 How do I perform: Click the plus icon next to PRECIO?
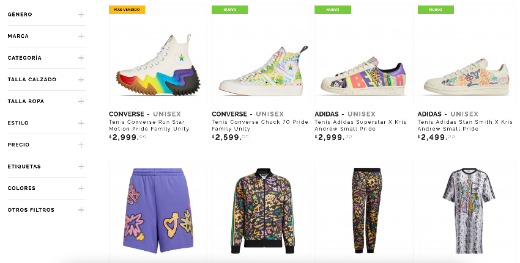pyautogui.click(x=81, y=145)
